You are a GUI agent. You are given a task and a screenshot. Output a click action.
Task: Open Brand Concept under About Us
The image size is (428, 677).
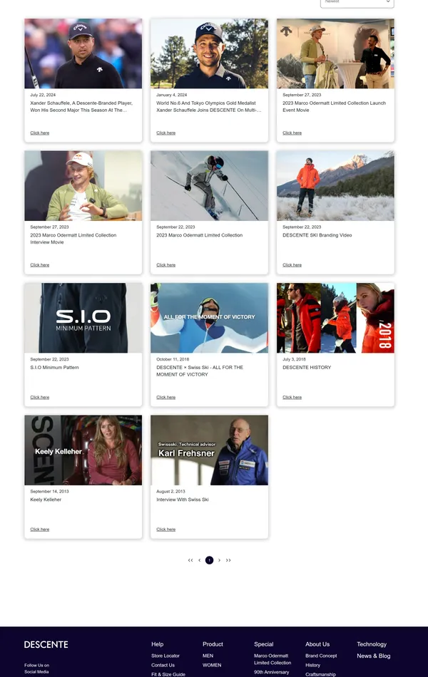point(321,656)
